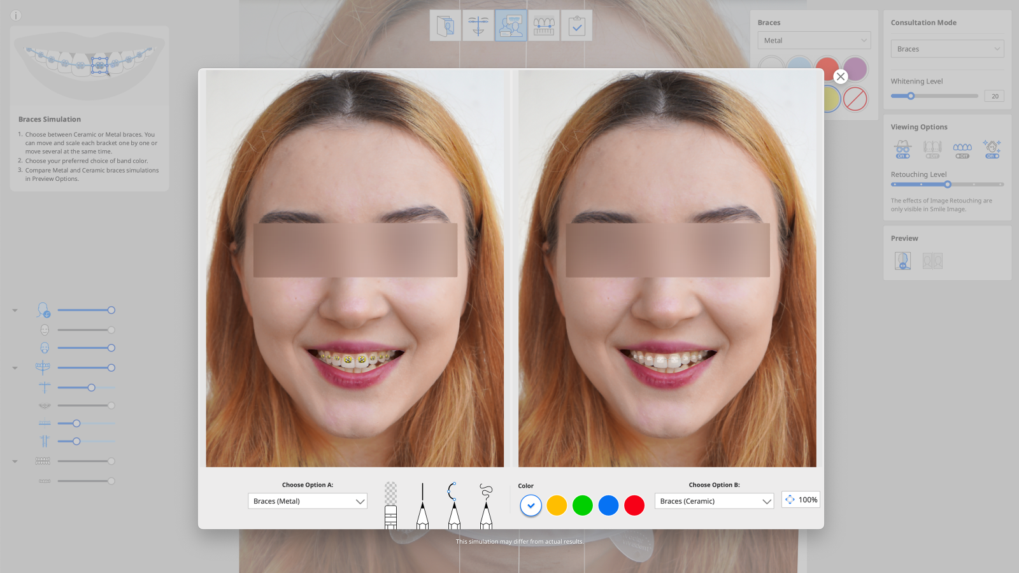
Task: Select the eraser tool in comparison dialog
Action: (390, 506)
